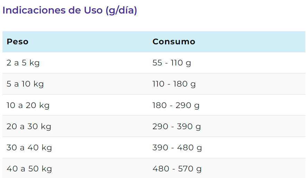
Task: Click the '2 a 5 kg' weight cell
Action: tap(23, 63)
